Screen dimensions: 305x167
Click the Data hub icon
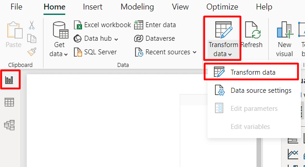[77, 38]
